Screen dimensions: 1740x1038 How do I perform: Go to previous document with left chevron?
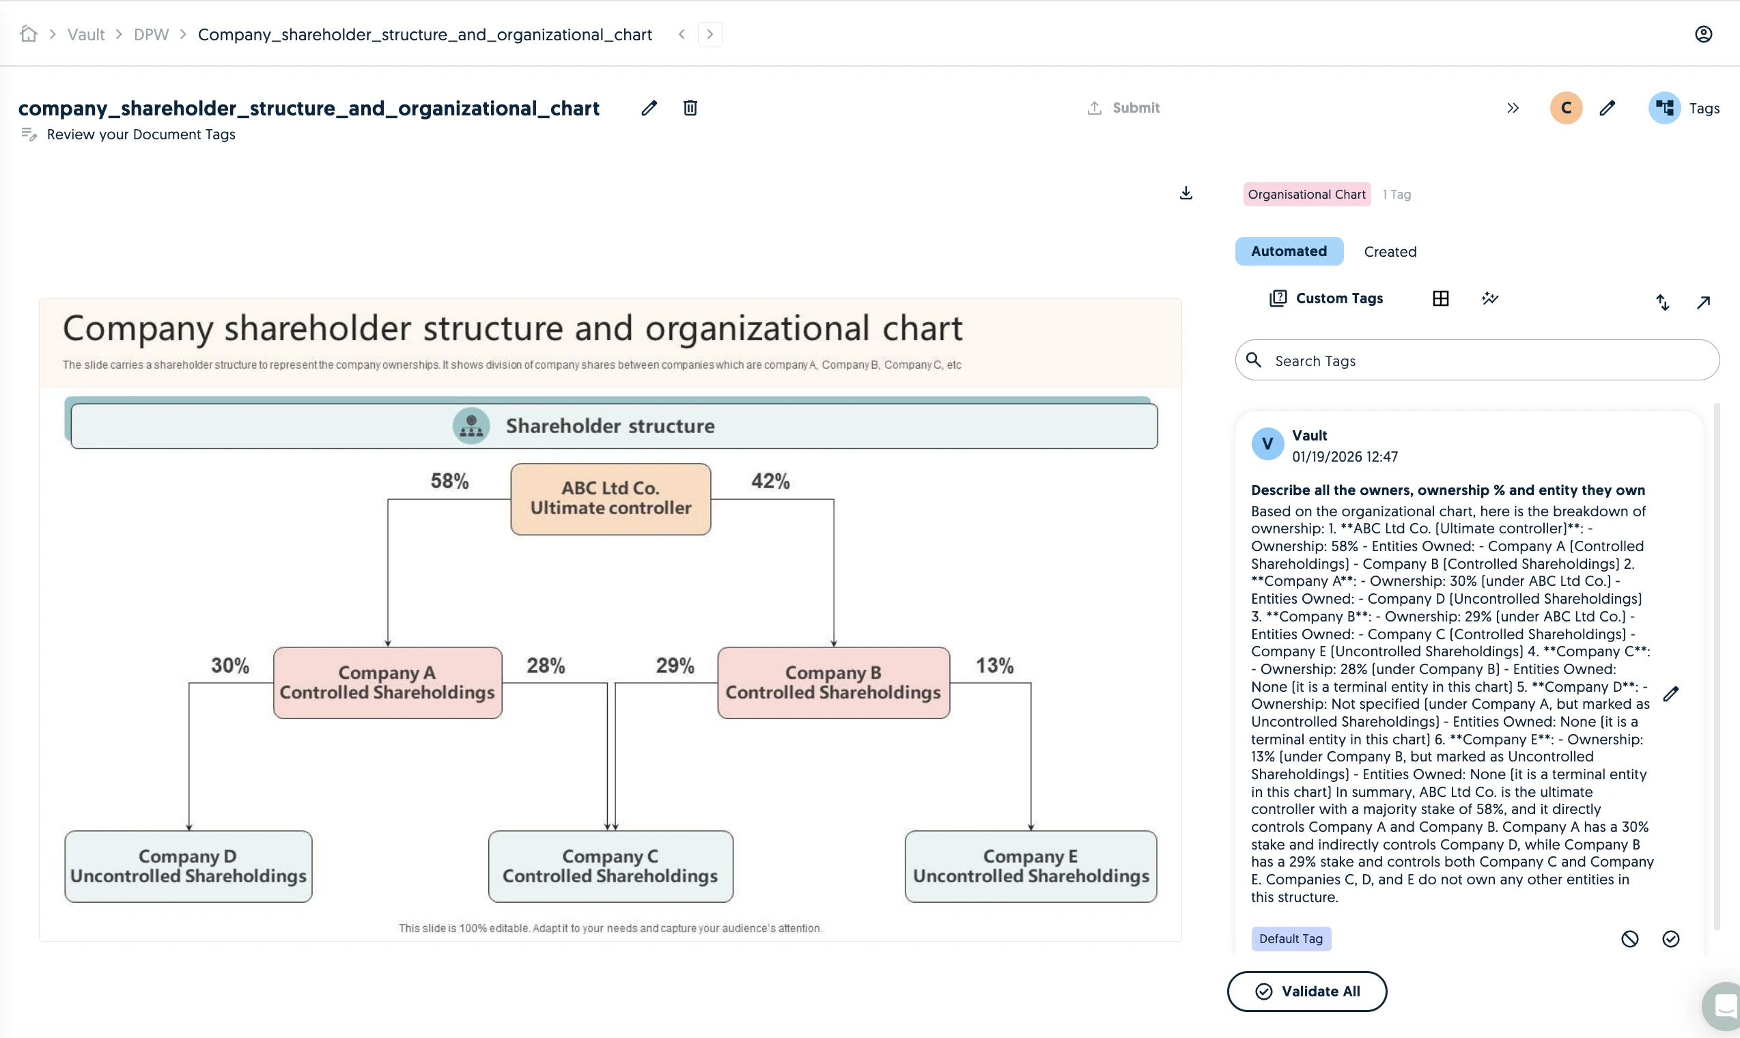click(x=681, y=34)
